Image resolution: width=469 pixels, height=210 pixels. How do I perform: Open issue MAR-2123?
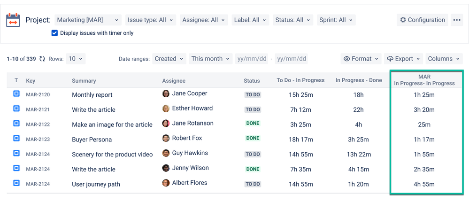tap(38, 140)
